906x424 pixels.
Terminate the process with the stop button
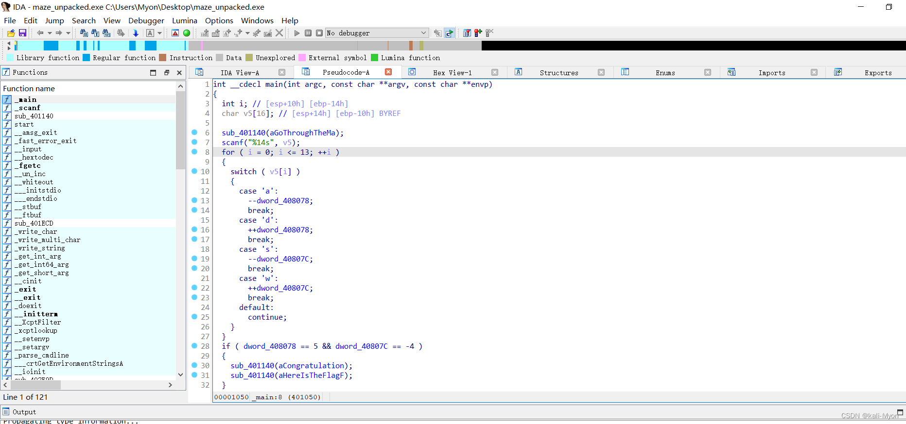click(x=319, y=33)
